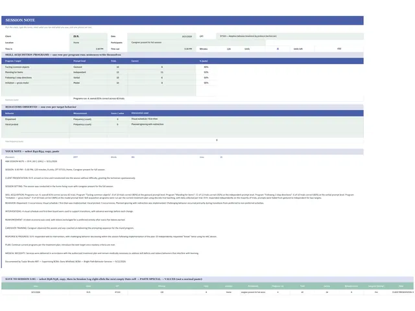415x311 pixels.
Task: Select the note line starting "SESSION SETTING"
Action: coord(59,187)
